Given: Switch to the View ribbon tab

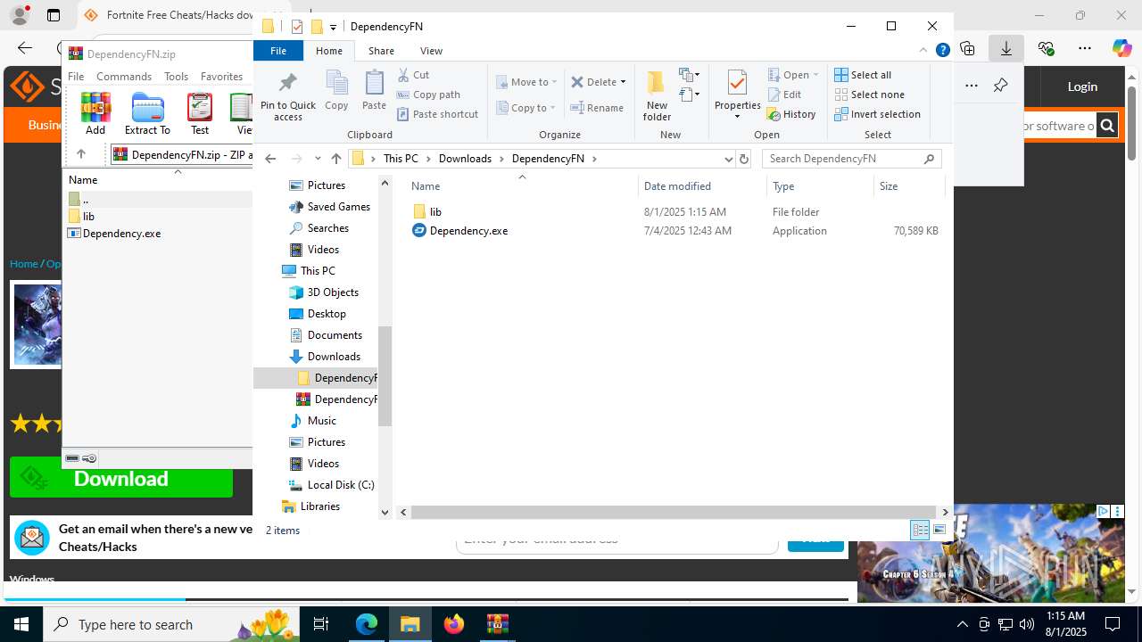Looking at the screenshot, I should [431, 51].
